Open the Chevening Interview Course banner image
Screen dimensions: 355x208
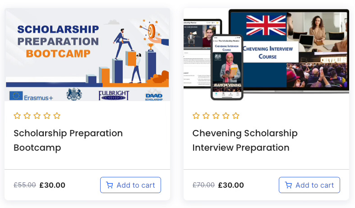pyautogui.click(x=266, y=55)
